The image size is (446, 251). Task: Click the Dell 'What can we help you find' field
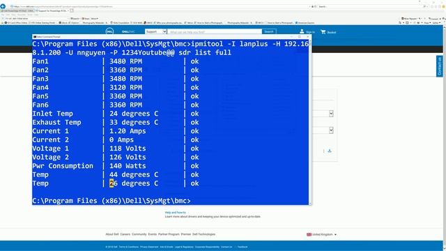(215, 32)
